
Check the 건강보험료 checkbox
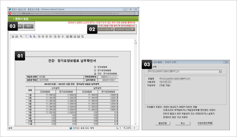tap(95, 67)
